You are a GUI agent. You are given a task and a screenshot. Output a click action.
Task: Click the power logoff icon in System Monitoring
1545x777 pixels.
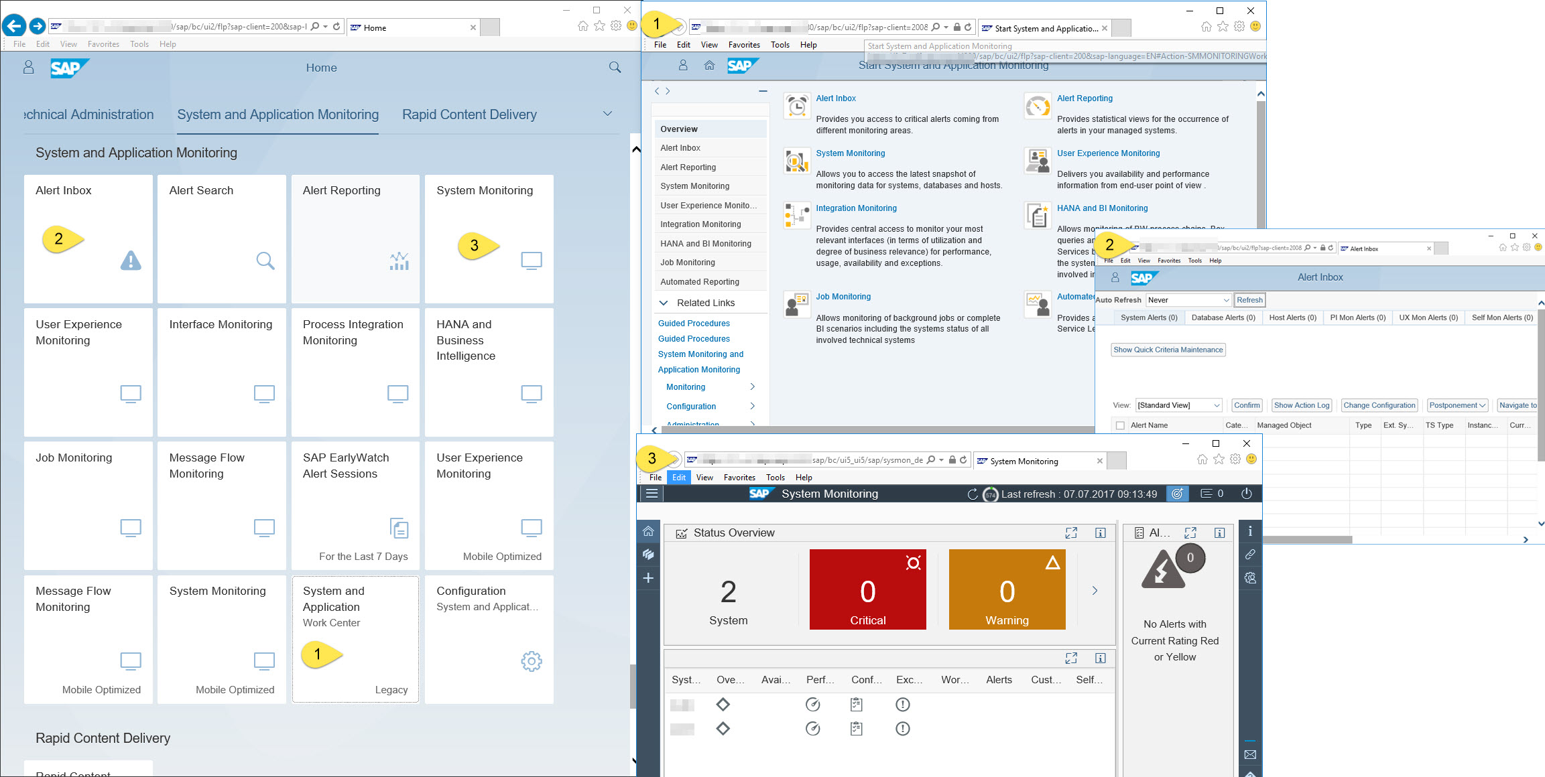pyautogui.click(x=1247, y=494)
